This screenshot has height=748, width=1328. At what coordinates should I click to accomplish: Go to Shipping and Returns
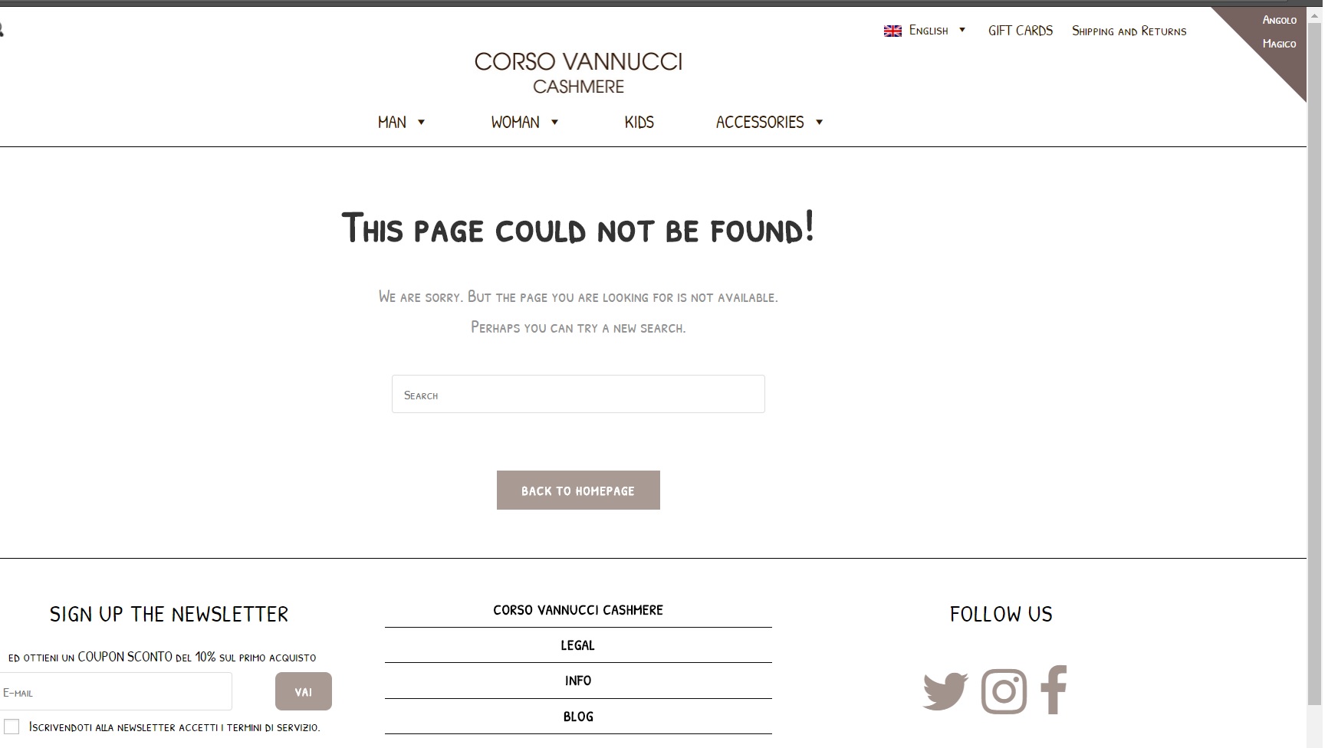tap(1129, 31)
